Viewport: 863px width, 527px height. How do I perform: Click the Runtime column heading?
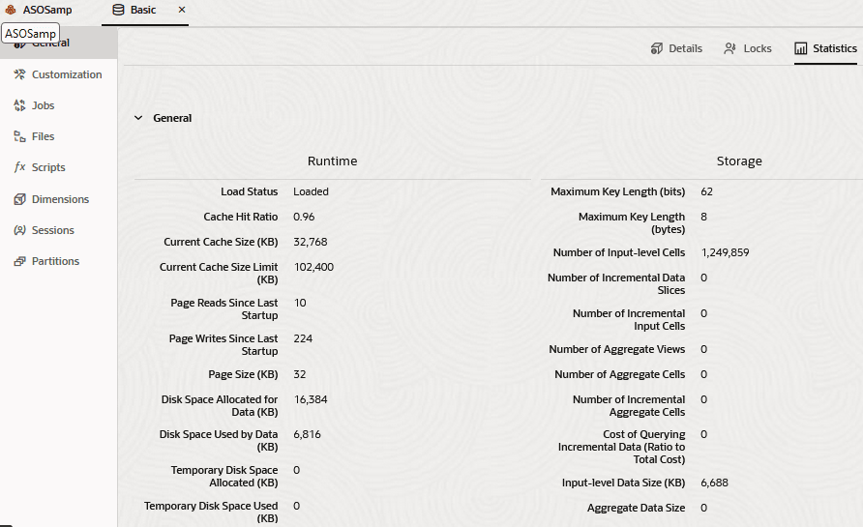pyautogui.click(x=333, y=161)
